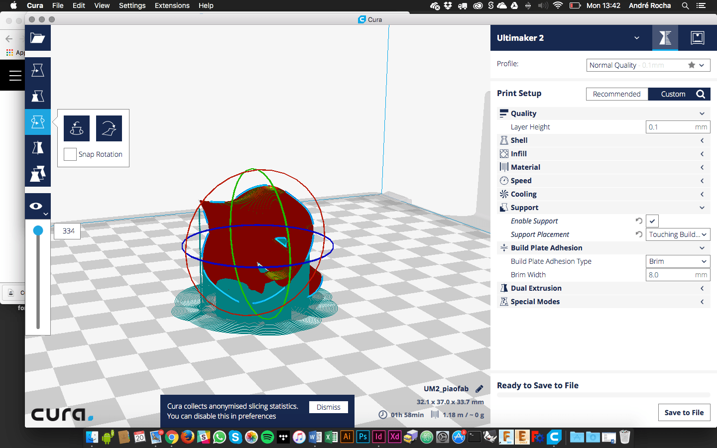The height and width of the screenshot is (448, 717).
Task: Open the Build Plate Adhesion Type dropdown
Action: pyautogui.click(x=678, y=261)
